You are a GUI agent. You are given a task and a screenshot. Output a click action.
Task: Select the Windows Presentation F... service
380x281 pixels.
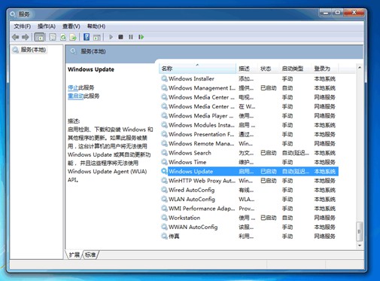pos(249,134)
